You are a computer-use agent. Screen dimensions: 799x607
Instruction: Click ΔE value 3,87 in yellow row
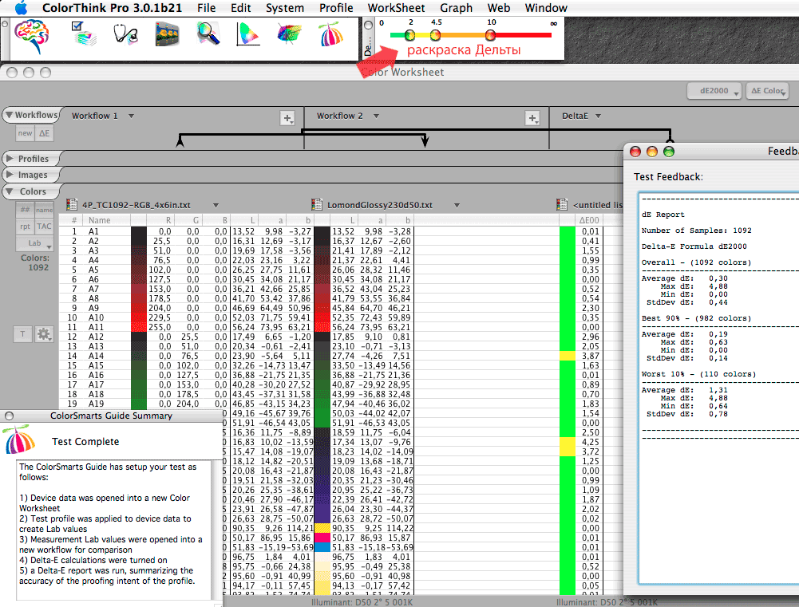(x=591, y=356)
